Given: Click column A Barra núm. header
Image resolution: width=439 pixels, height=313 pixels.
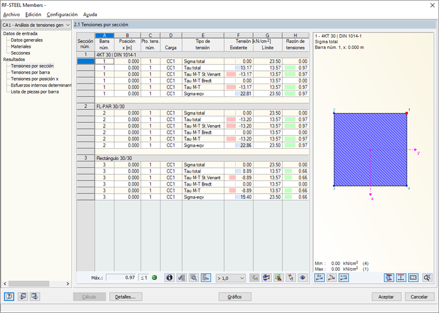Looking at the screenshot, I should (x=105, y=42).
